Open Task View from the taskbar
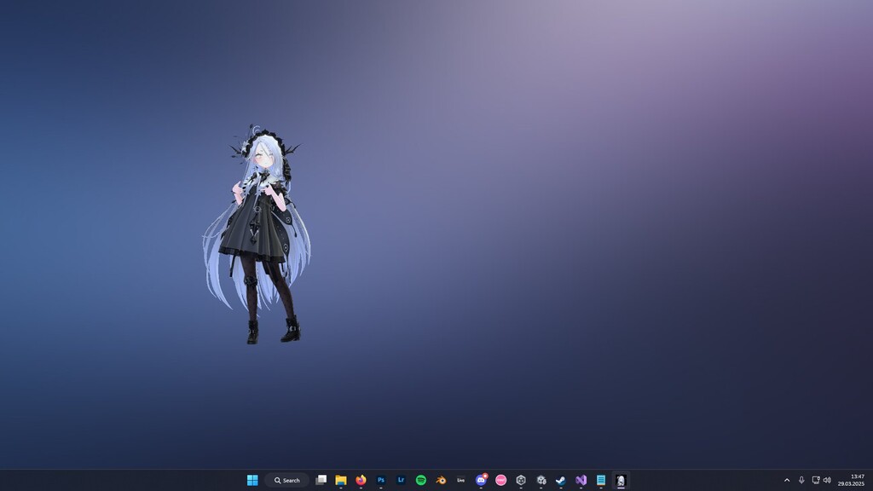 321,480
